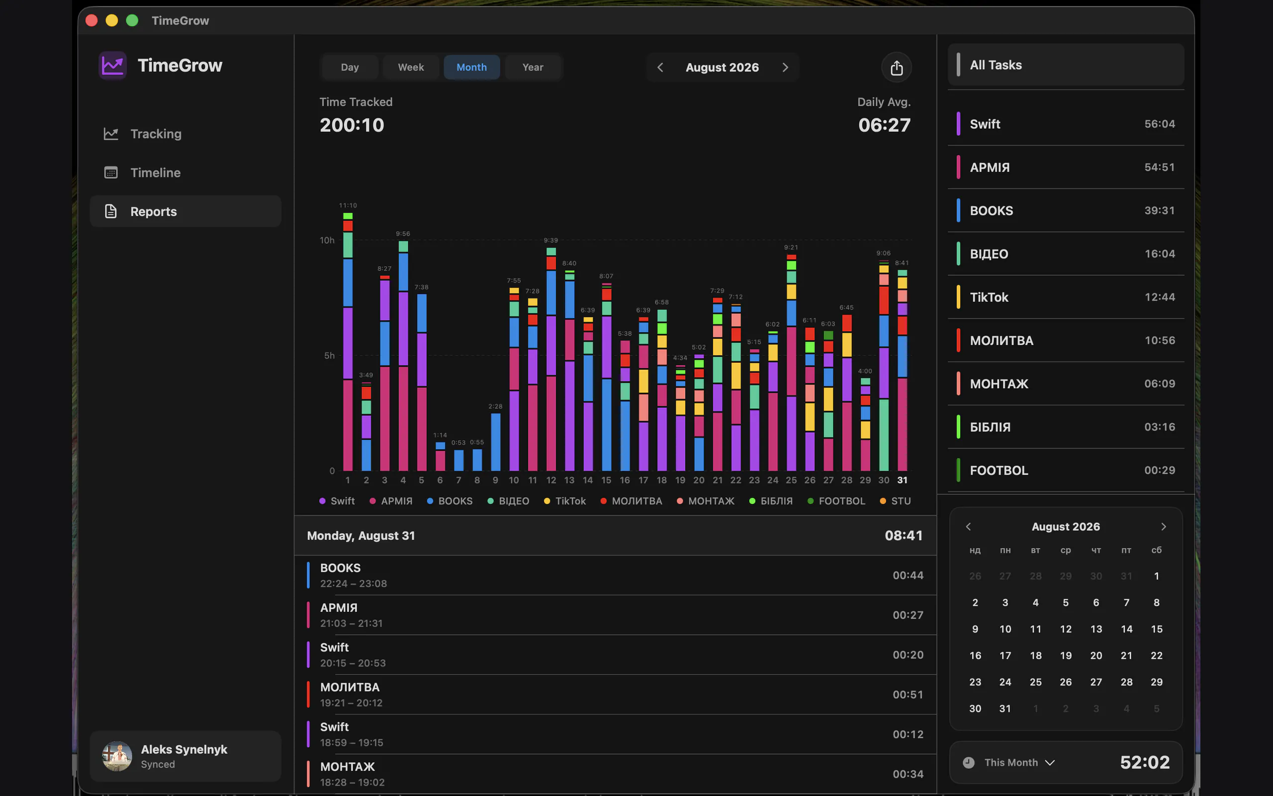Select the BOOKS task in task list

point(1066,210)
